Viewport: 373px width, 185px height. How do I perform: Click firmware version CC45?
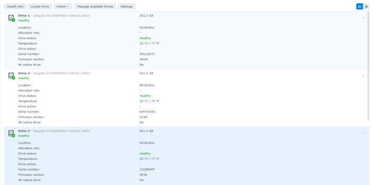[144, 117]
